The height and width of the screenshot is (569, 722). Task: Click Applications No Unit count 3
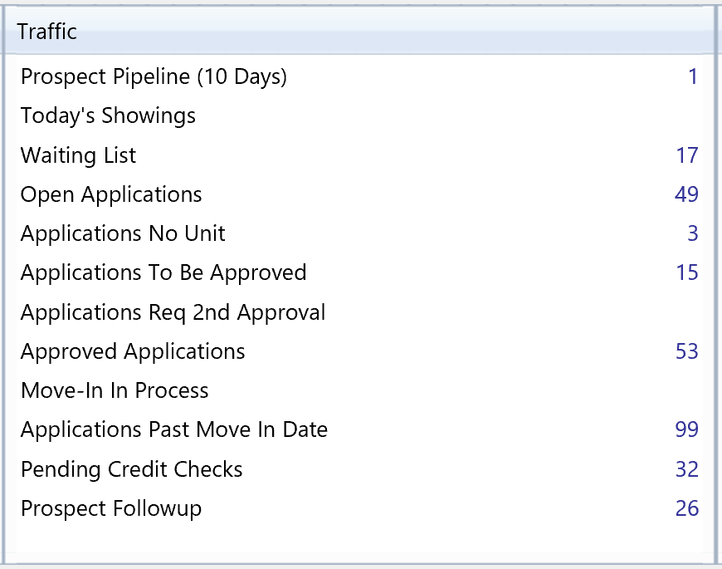click(692, 233)
